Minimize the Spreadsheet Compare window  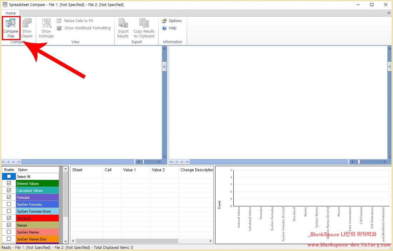click(358, 5)
